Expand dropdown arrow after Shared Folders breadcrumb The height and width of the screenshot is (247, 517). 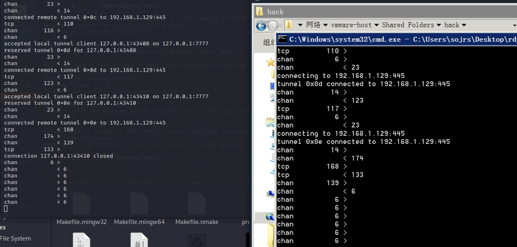point(439,25)
